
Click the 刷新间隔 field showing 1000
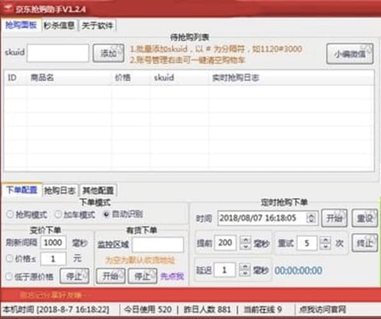point(54,242)
